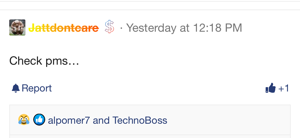This screenshot has height=138, width=300.
Task: Click the Yesterday at 12:18 PM timestamp
Action: click(x=184, y=28)
